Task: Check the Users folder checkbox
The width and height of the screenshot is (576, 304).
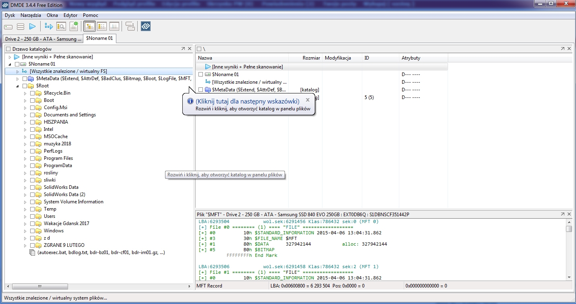Action: [x=33, y=216]
